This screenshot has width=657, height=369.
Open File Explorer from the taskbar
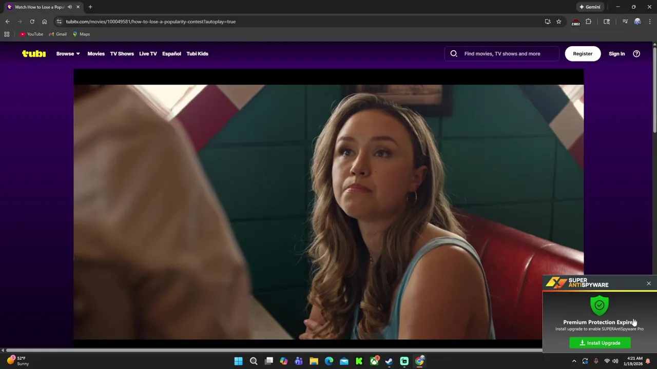314,361
